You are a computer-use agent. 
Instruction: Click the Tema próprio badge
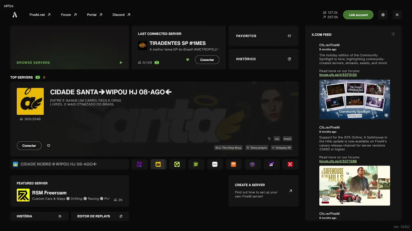pyautogui.click(x=257, y=148)
